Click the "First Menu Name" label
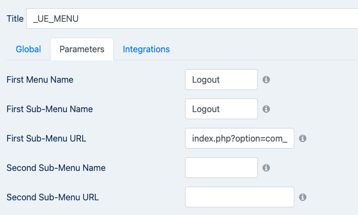358x215 pixels. coord(40,79)
